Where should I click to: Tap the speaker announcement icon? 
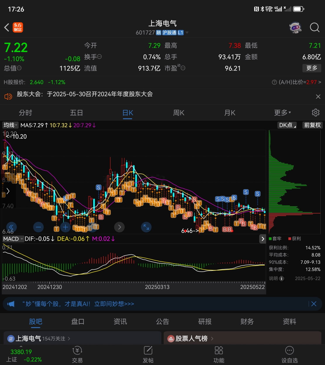coord(8,96)
